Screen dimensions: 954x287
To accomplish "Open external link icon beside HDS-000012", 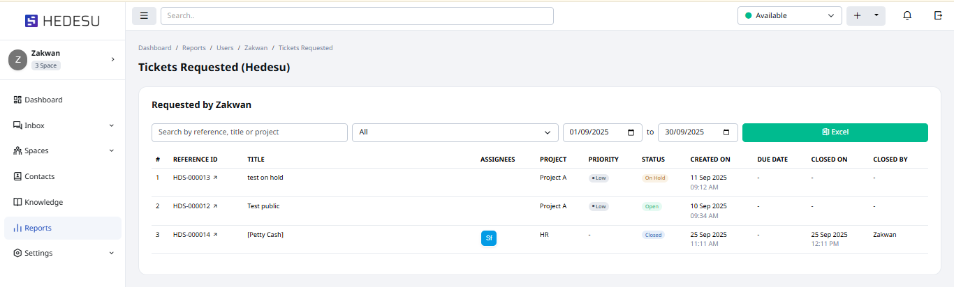I will pyautogui.click(x=215, y=206).
